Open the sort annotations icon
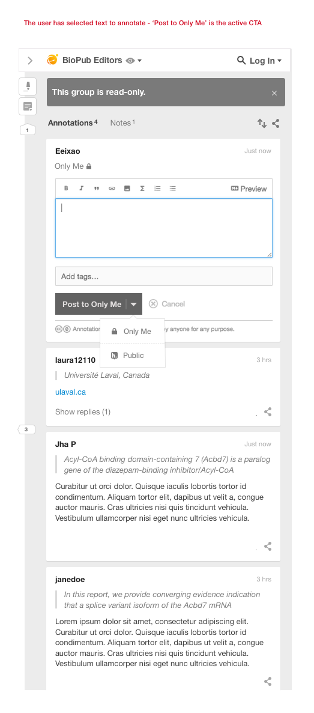The image size is (314, 713). coord(262,123)
